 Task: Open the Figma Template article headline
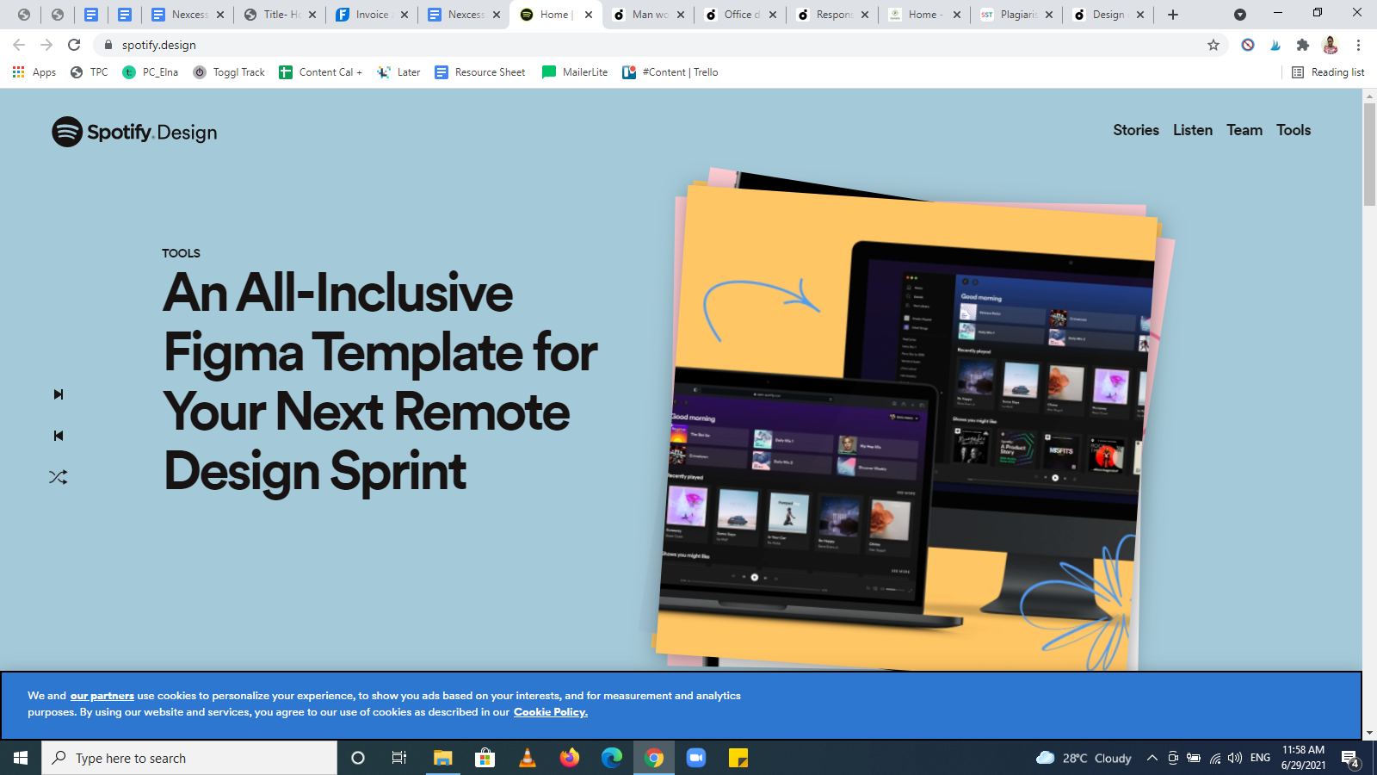point(380,381)
